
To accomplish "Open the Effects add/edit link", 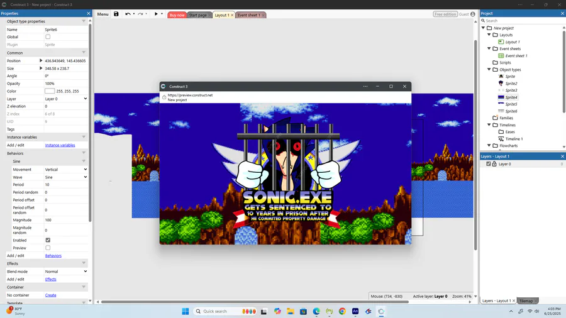I will click(50, 279).
